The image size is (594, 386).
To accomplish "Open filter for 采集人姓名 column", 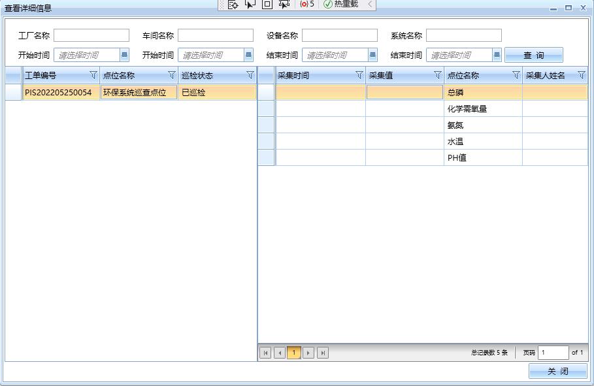I will [x=581, y=75].
